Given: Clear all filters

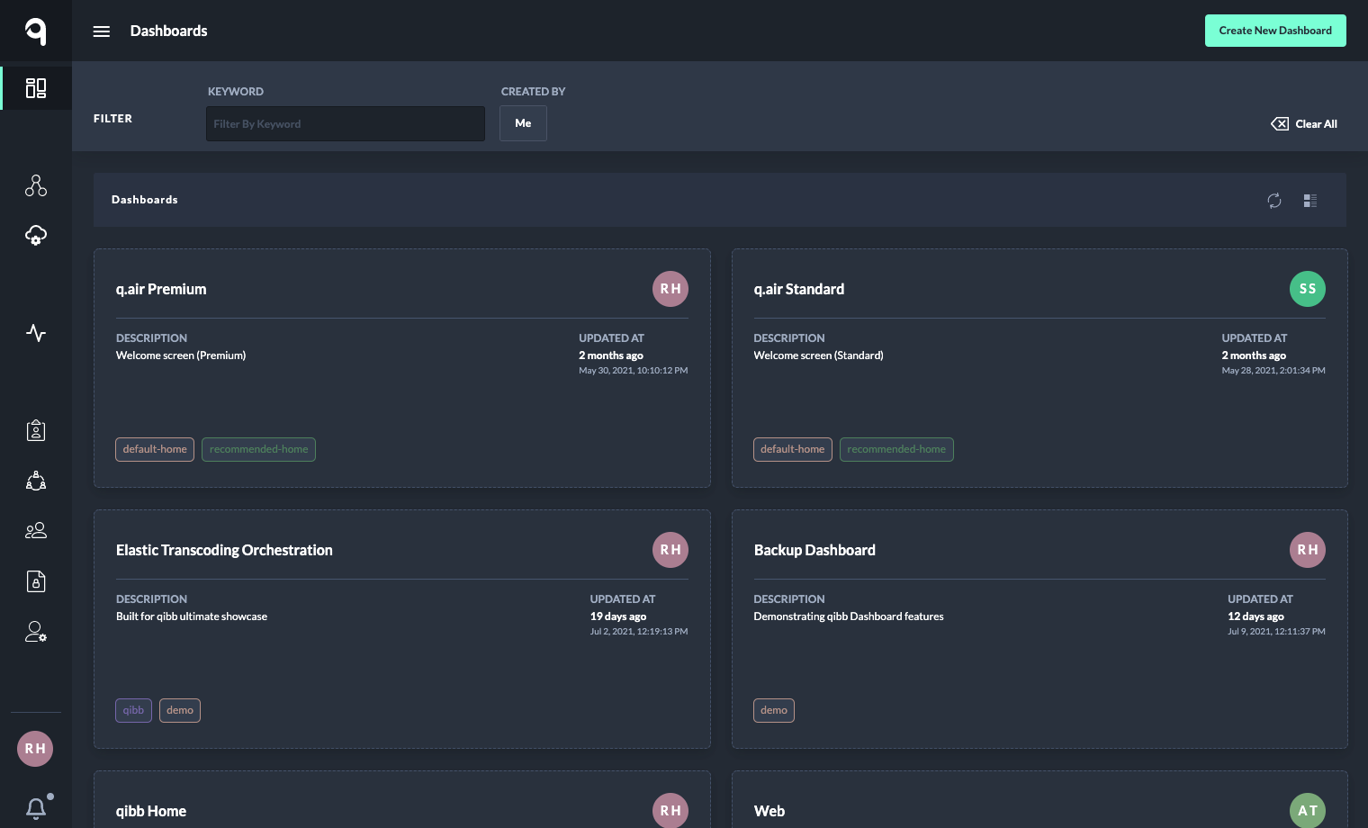Looking at the screenshot, I should (1304, 124).
